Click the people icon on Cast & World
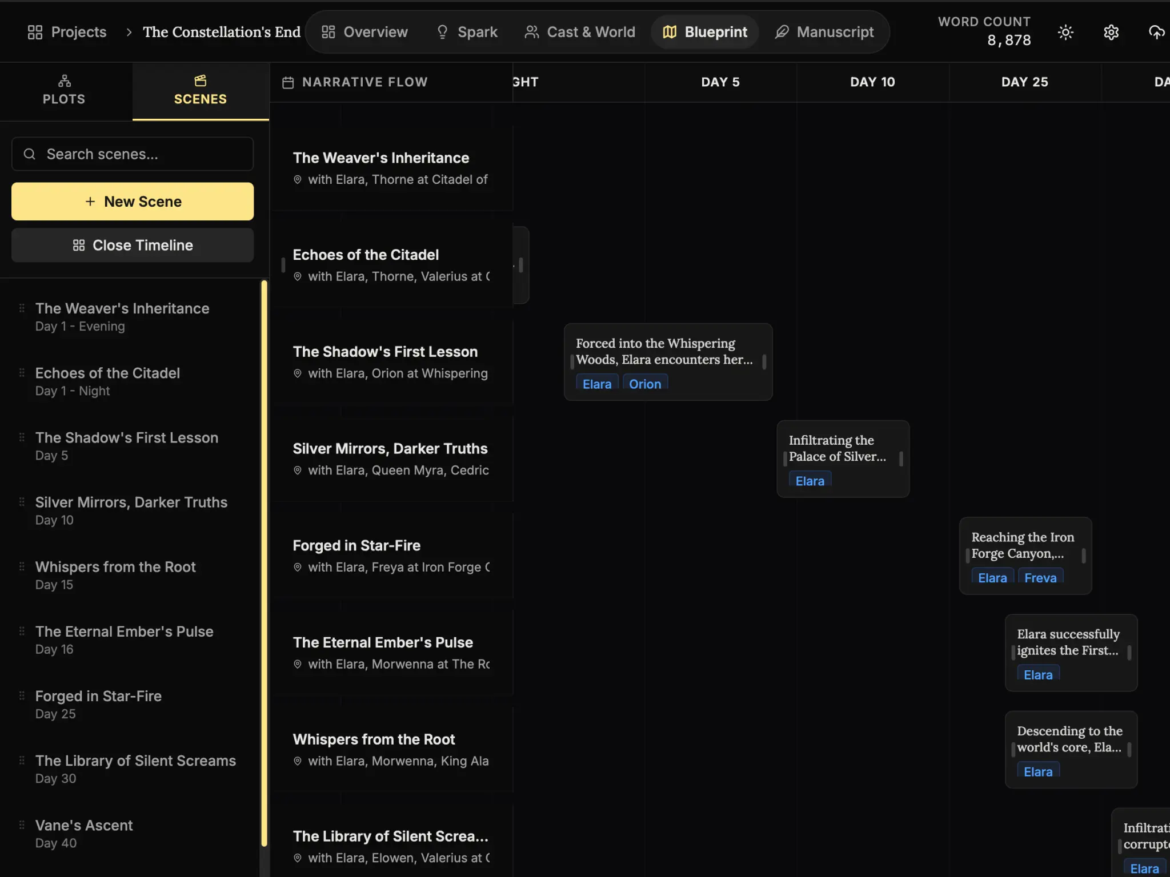This screenshot has height=877, width=1170. (532, 32)
